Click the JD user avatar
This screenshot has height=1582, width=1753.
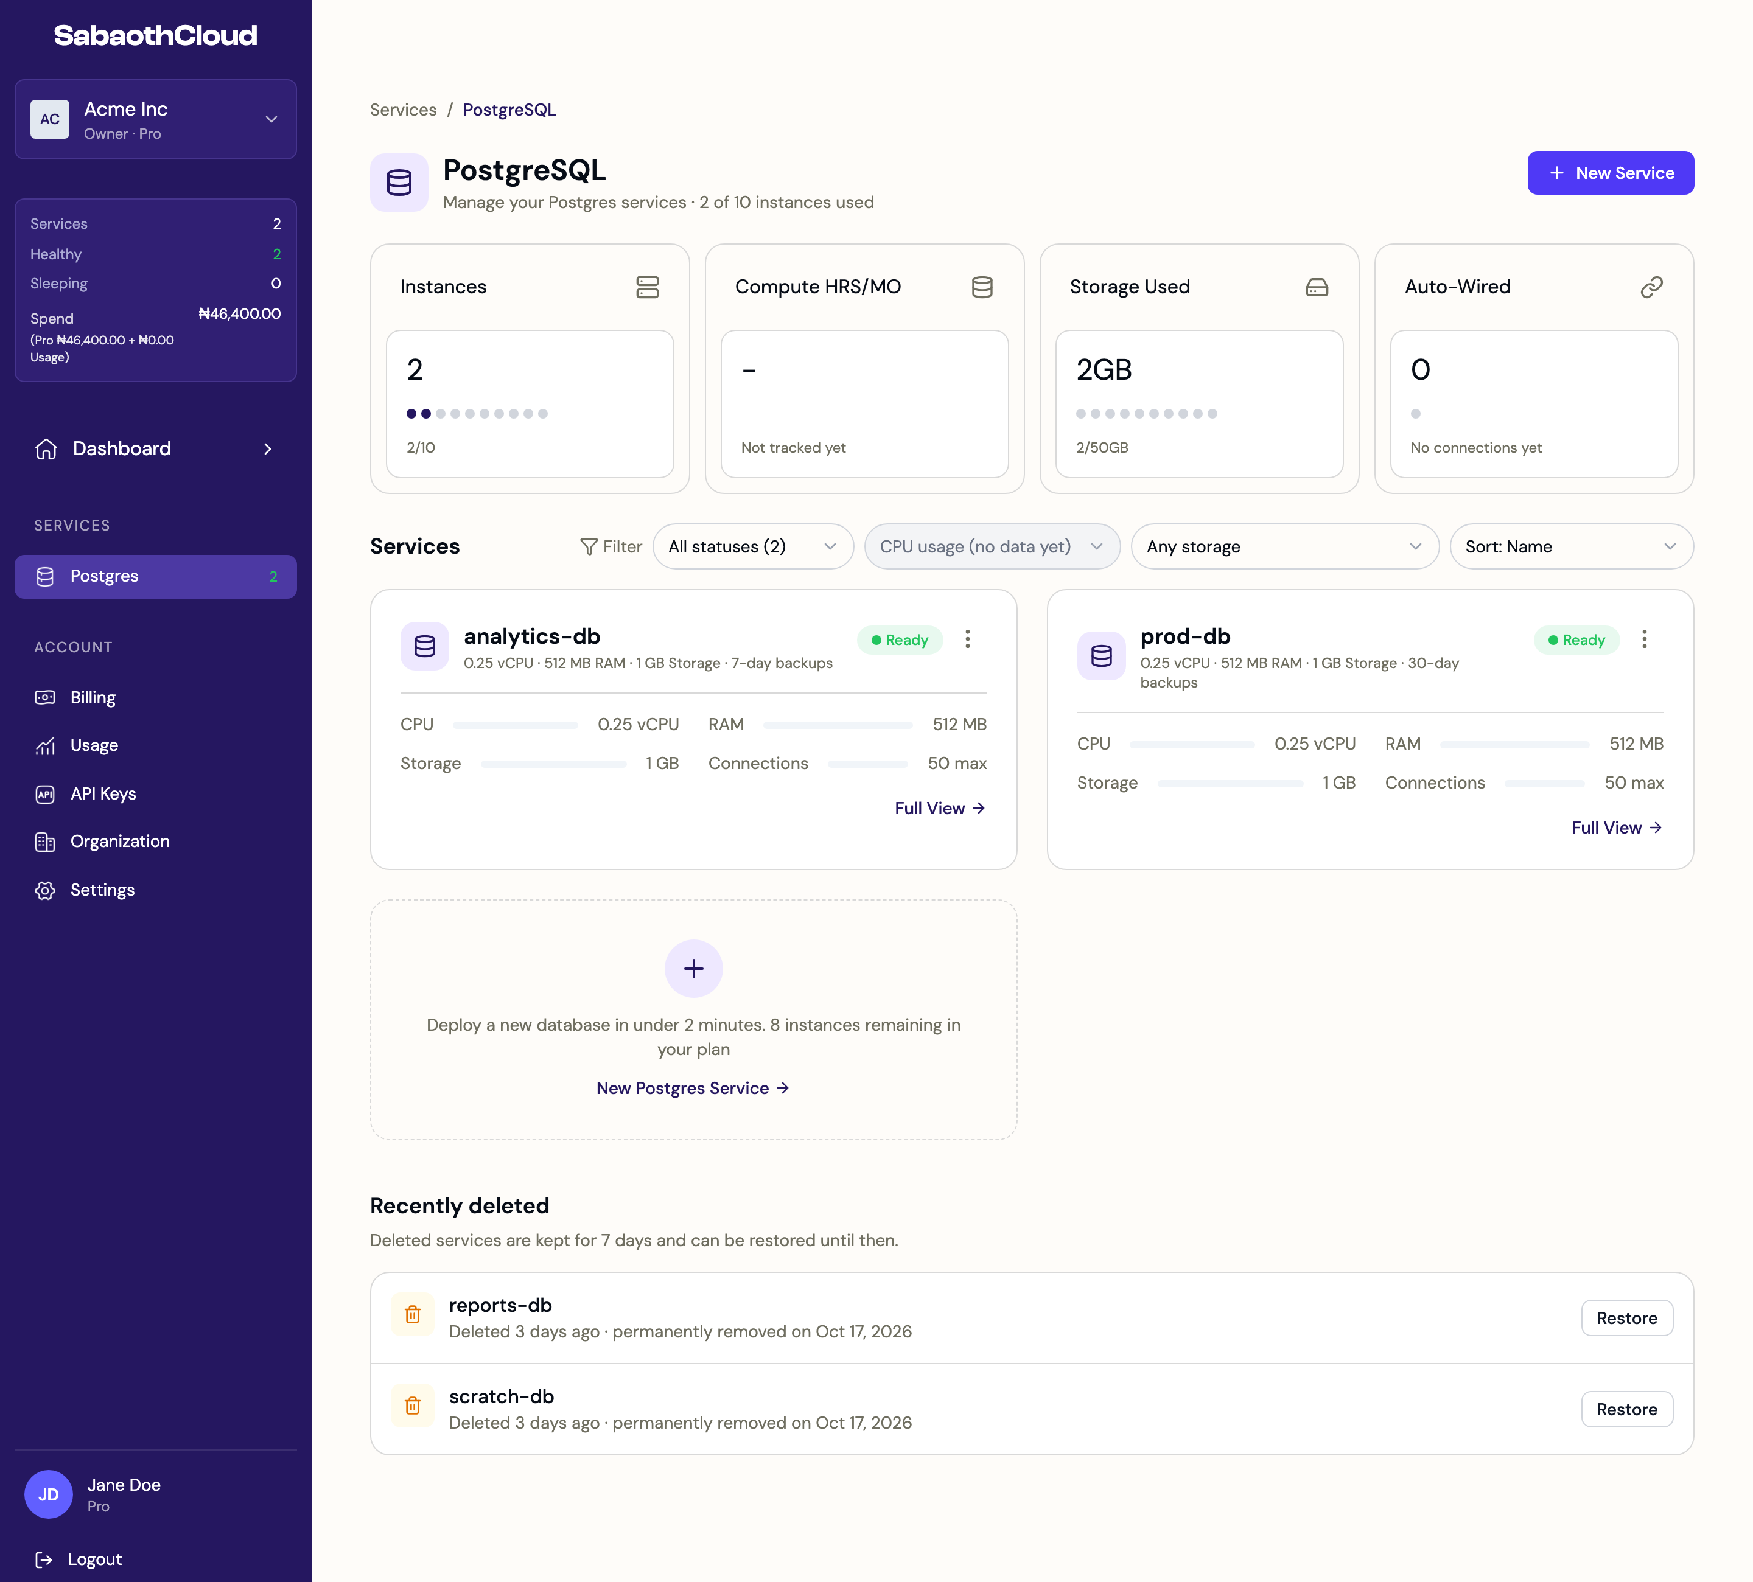pyautogui.click(x=48, y=1494)
